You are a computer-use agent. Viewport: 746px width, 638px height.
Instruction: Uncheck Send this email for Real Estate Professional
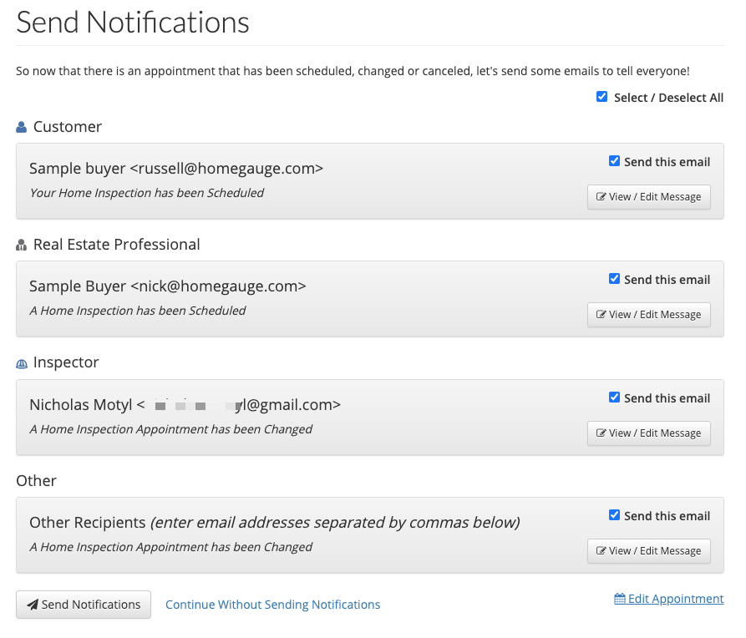tap(615, 279)
